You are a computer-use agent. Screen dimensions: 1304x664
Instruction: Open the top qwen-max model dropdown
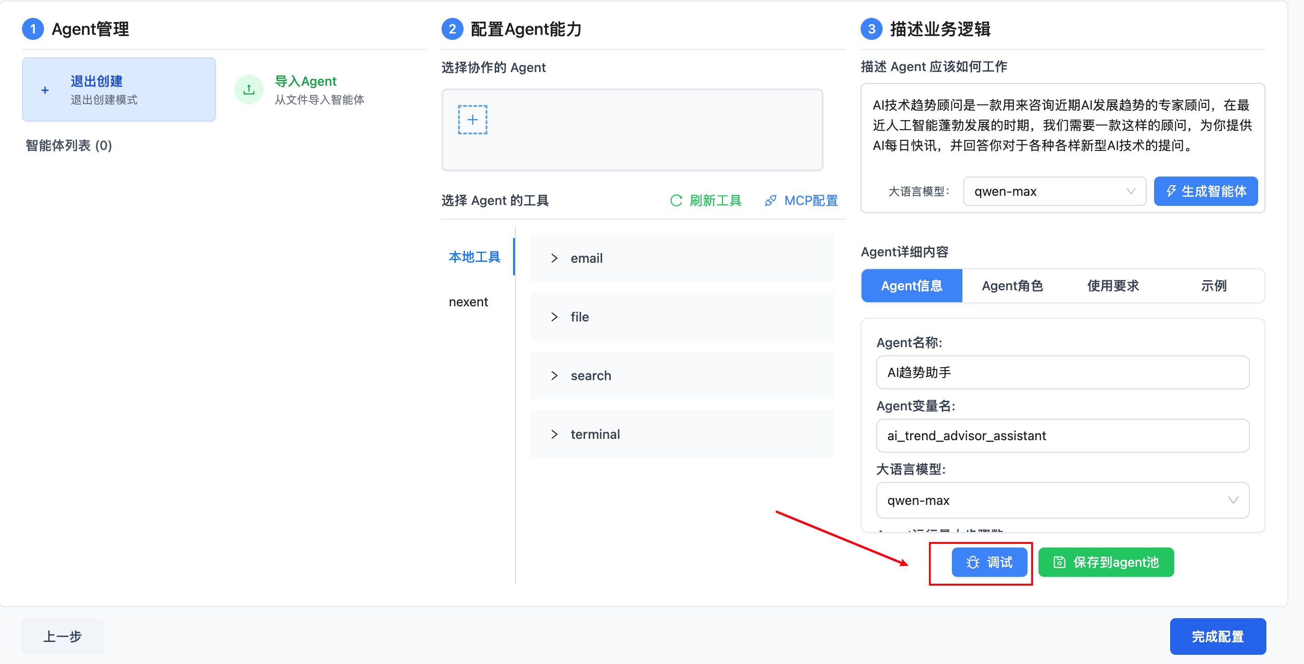click(1054, 191)
